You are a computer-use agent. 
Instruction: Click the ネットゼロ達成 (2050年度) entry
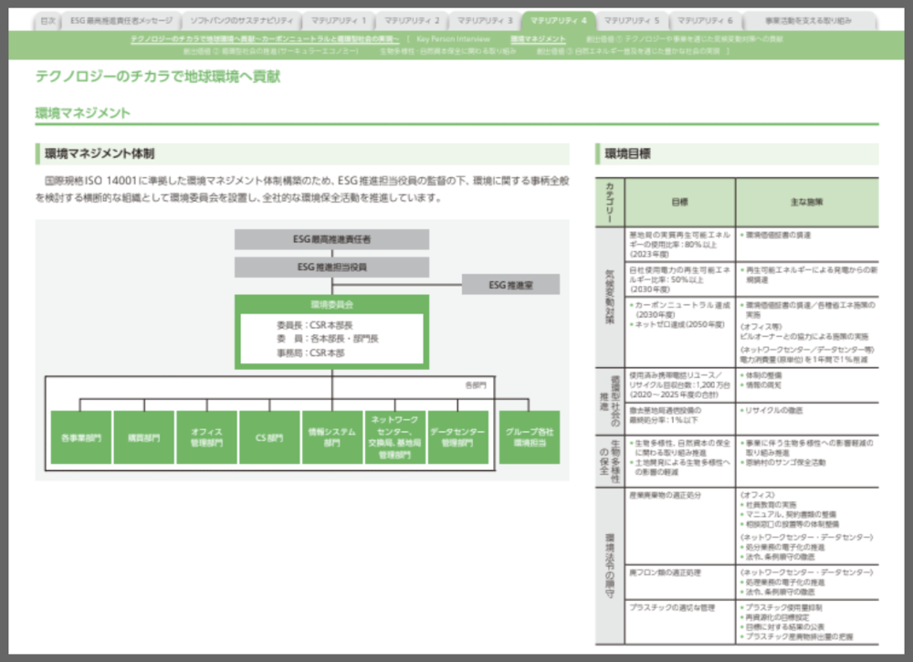pyautogui.click(x=677, y=324)
